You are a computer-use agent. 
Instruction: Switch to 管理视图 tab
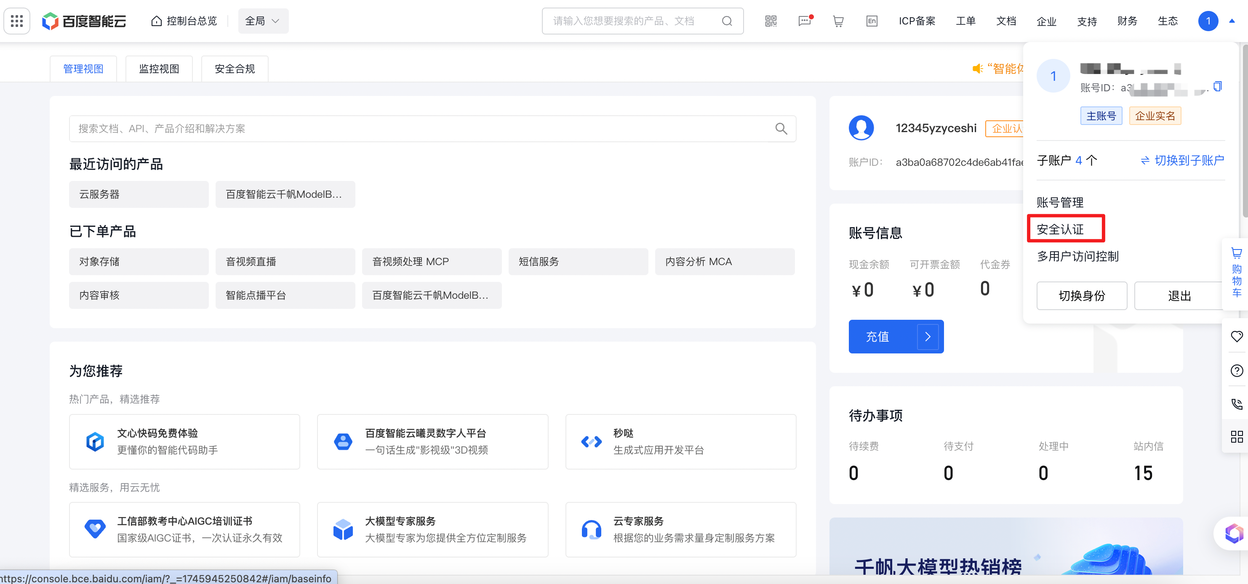coord(83,69)
